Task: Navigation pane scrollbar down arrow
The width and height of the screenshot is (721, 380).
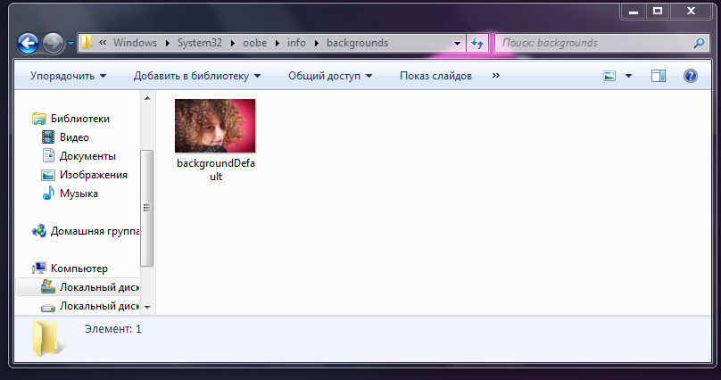Action: pyautogui.click(x=147, y=307)
